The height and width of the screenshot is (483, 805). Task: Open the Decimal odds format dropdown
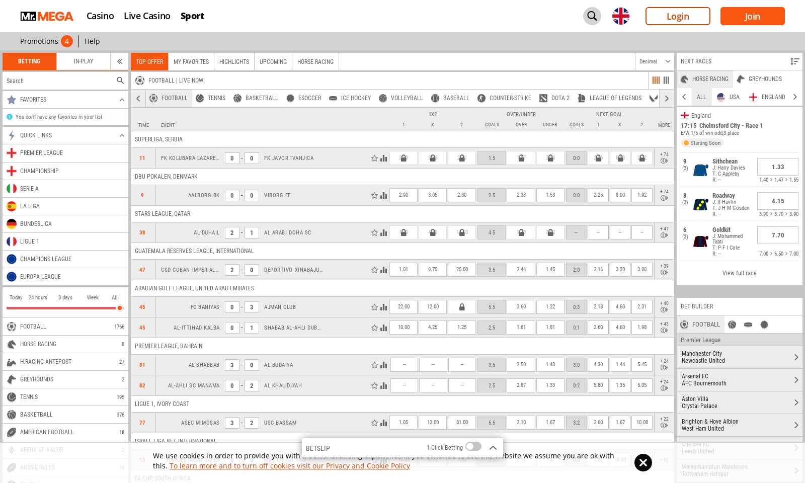tap(654, 61)
